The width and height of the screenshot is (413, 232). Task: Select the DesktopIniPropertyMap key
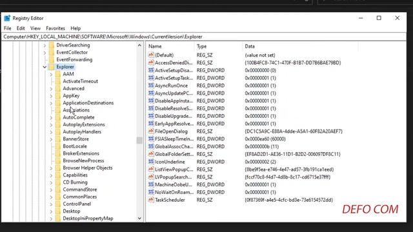click(x=88, y=218)
